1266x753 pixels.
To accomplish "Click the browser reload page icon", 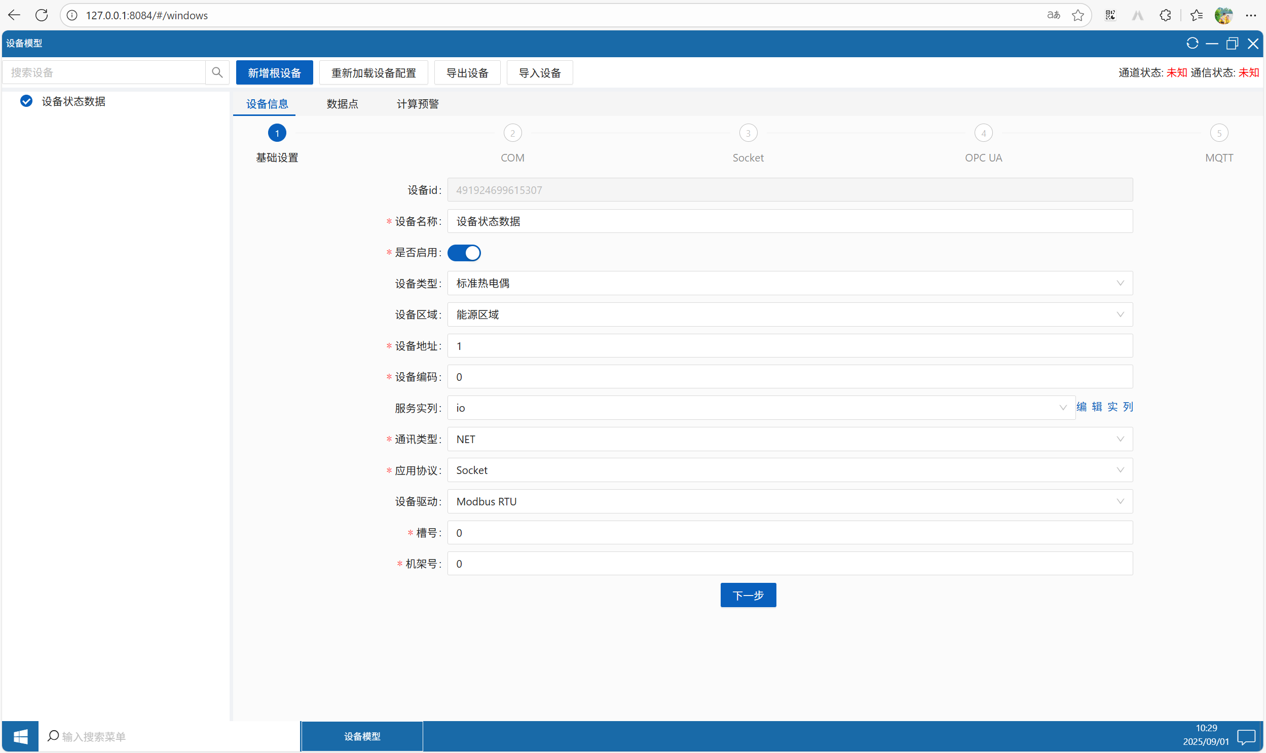I will 42,15.
